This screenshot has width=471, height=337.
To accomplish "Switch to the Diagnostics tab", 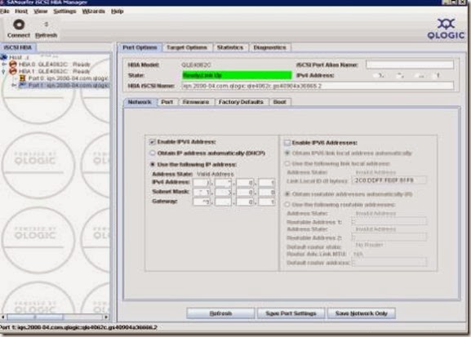I will (x=269, y=47).
